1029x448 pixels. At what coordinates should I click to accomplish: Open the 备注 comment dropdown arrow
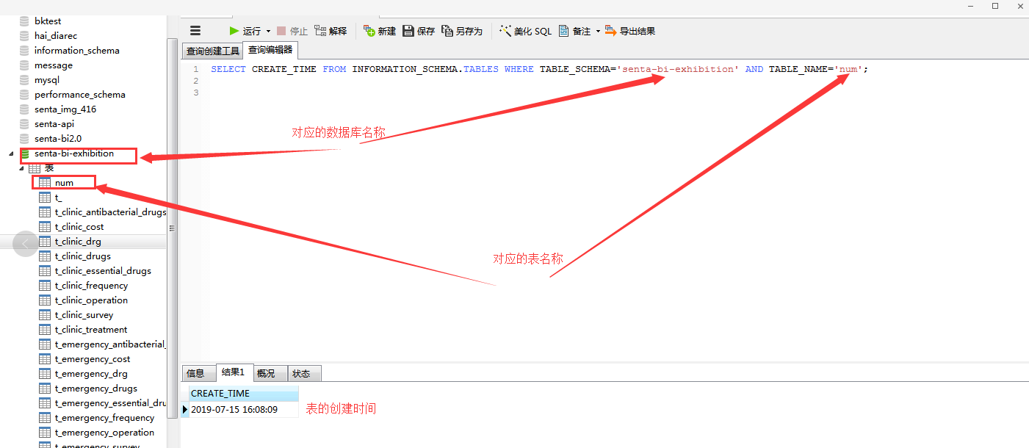click(598, 32)
